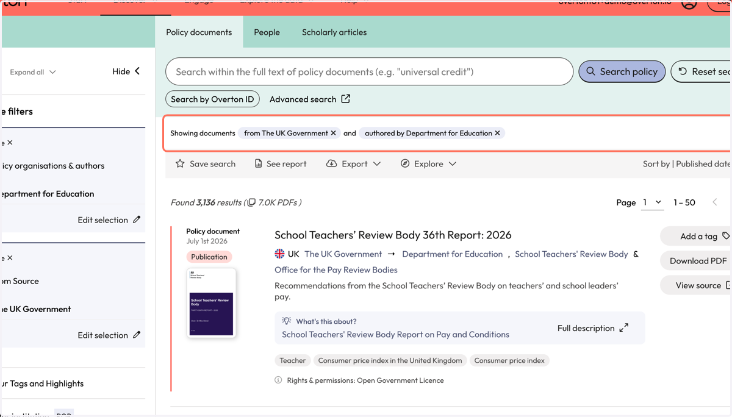Reset the search
The width and height of the screenshot is (732, 417).
pos(701,71)
